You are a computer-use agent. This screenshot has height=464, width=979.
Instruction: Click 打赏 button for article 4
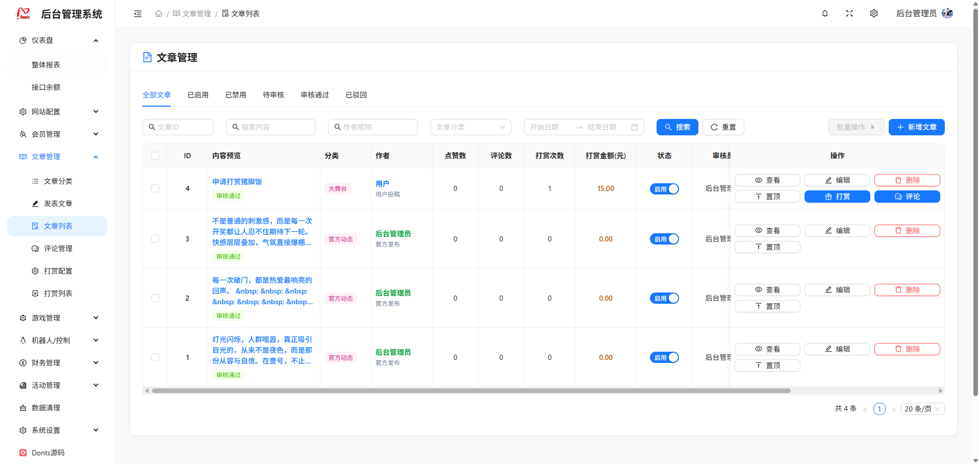(837, 197)
